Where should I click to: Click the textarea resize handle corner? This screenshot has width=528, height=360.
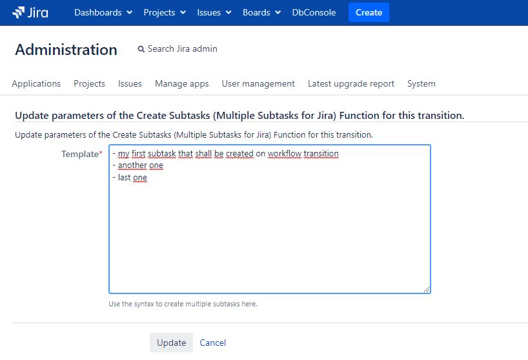(x=427, y=289)
